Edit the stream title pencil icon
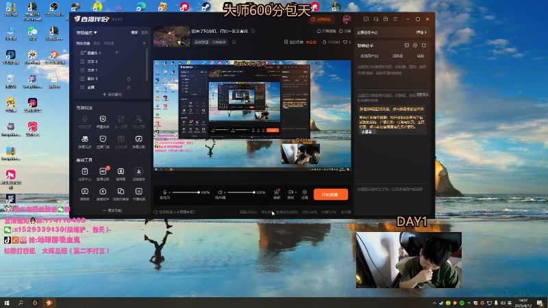This screenshot has width=548, height=308. [253, 31]
